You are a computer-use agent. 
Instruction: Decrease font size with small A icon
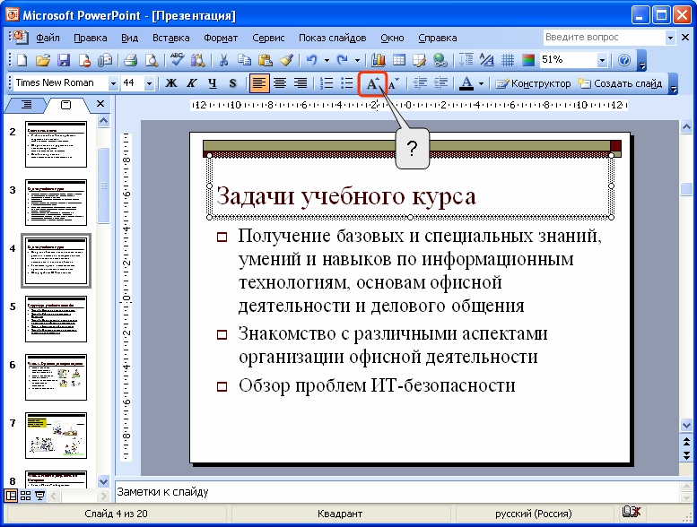point(394,83)
